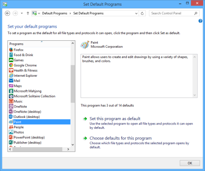This screenshot has width=205, height=171.
Task: Click the Forward arrow navigation button
Action: pyautogui.click(x=15, y=13)
